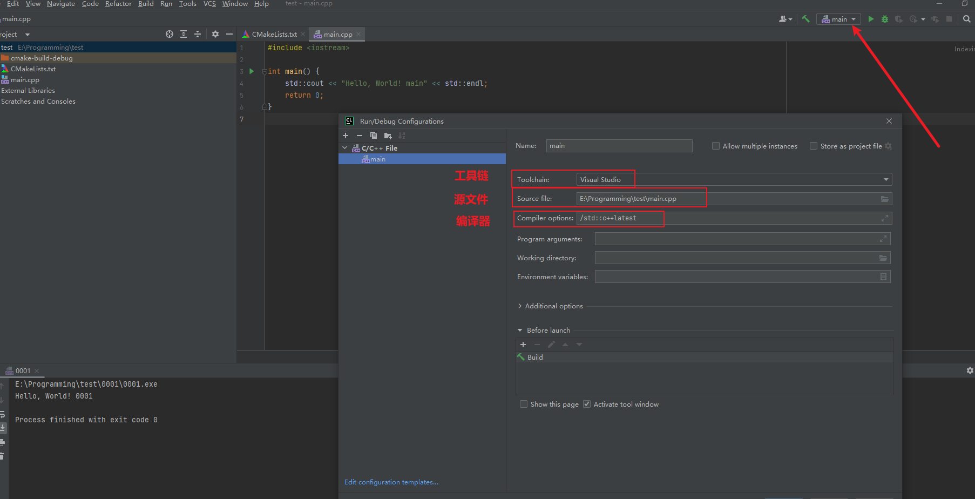The width and height of the screenshot is (975, 499).
Task: Expand all icon in Project panel header
Action: [x=184, y=34]
